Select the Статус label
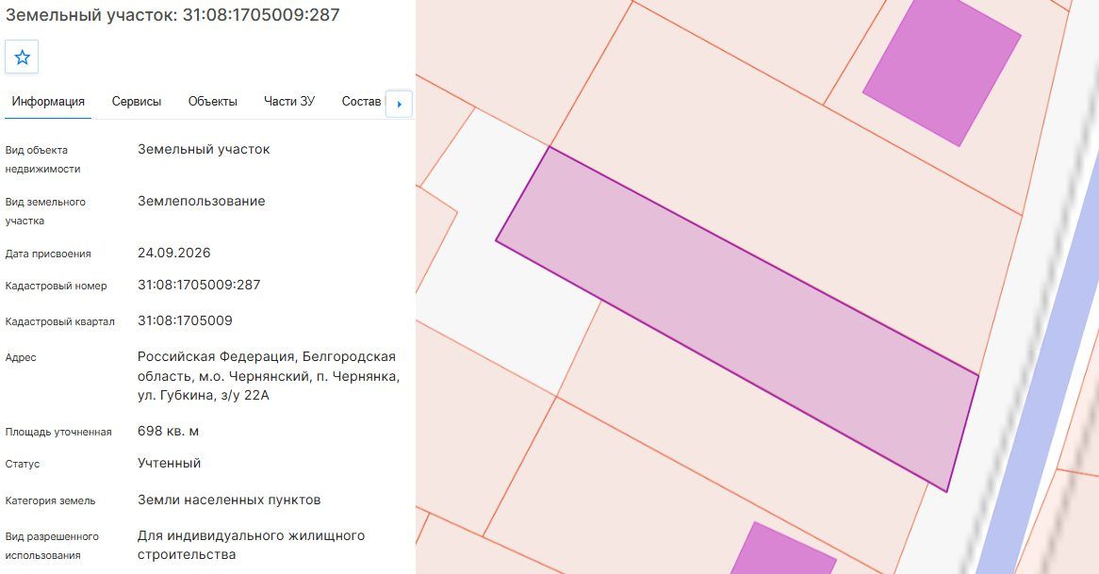Viewport: 1099px width, 574px height. pyautogui.click(x=23, y=464)
